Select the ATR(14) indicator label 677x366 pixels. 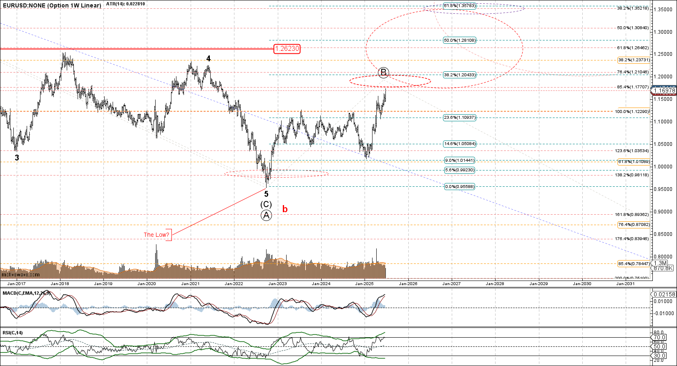click(x=126, y=4)
